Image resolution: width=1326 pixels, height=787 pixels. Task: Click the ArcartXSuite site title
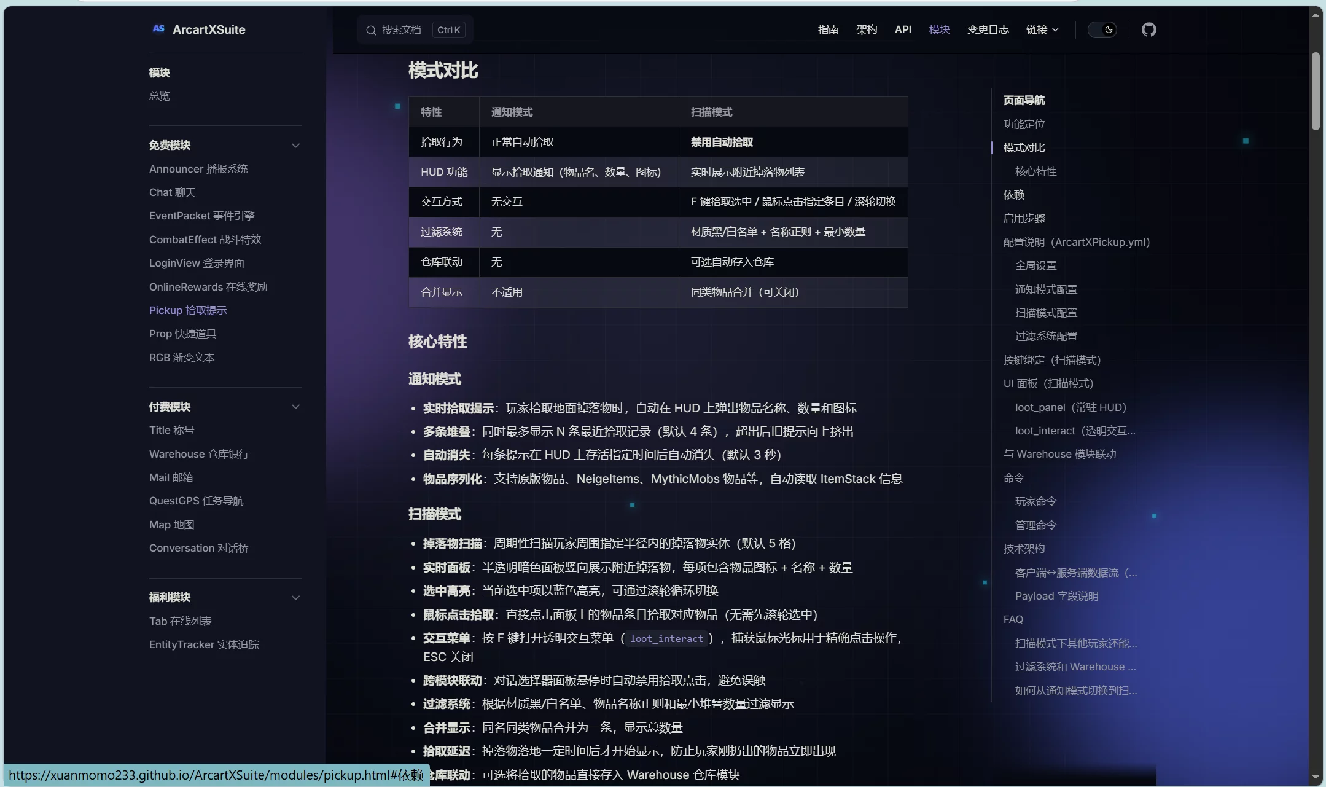click(x=209, y=29)
